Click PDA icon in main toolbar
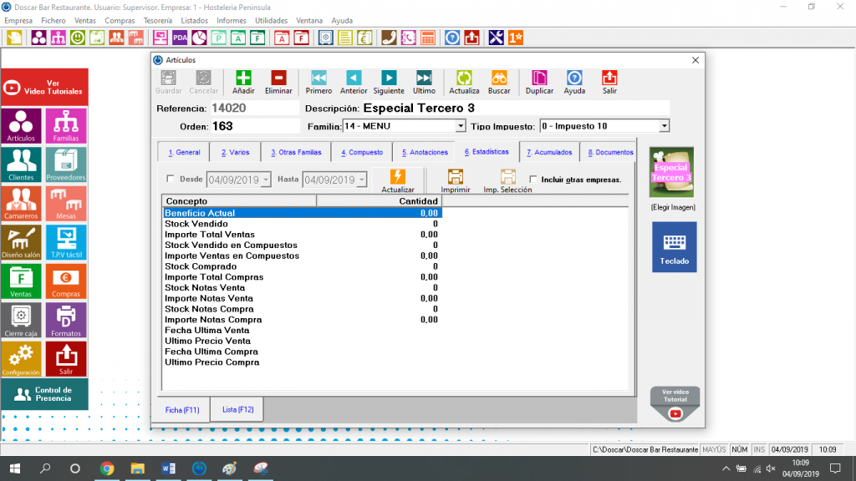Viewport: 856px width, 481px height. tap(180, 38)
